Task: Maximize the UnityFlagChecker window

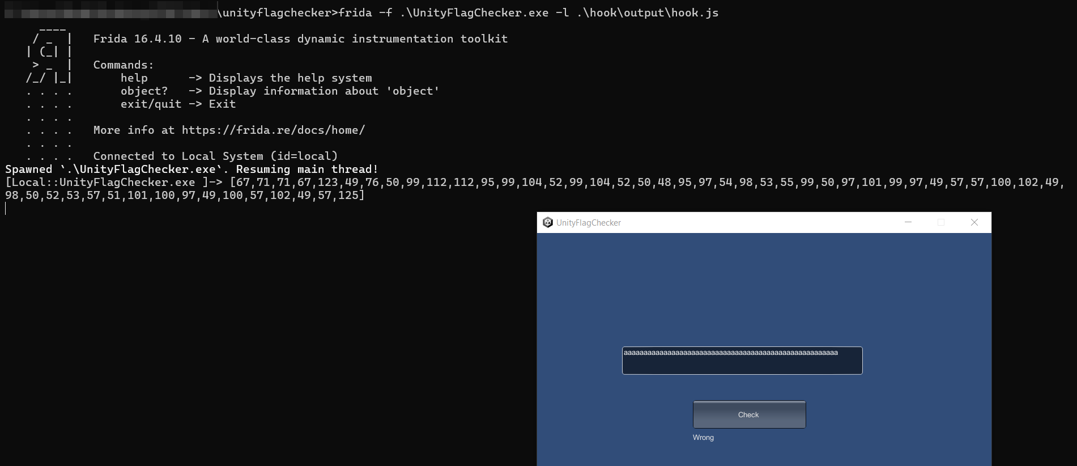Action: coord(941,222)
